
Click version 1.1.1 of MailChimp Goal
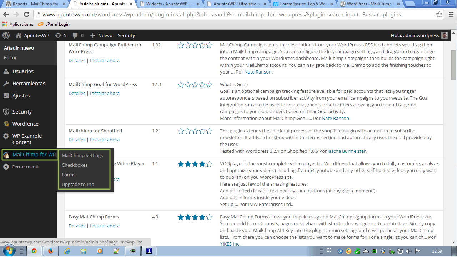click(157, 84)
